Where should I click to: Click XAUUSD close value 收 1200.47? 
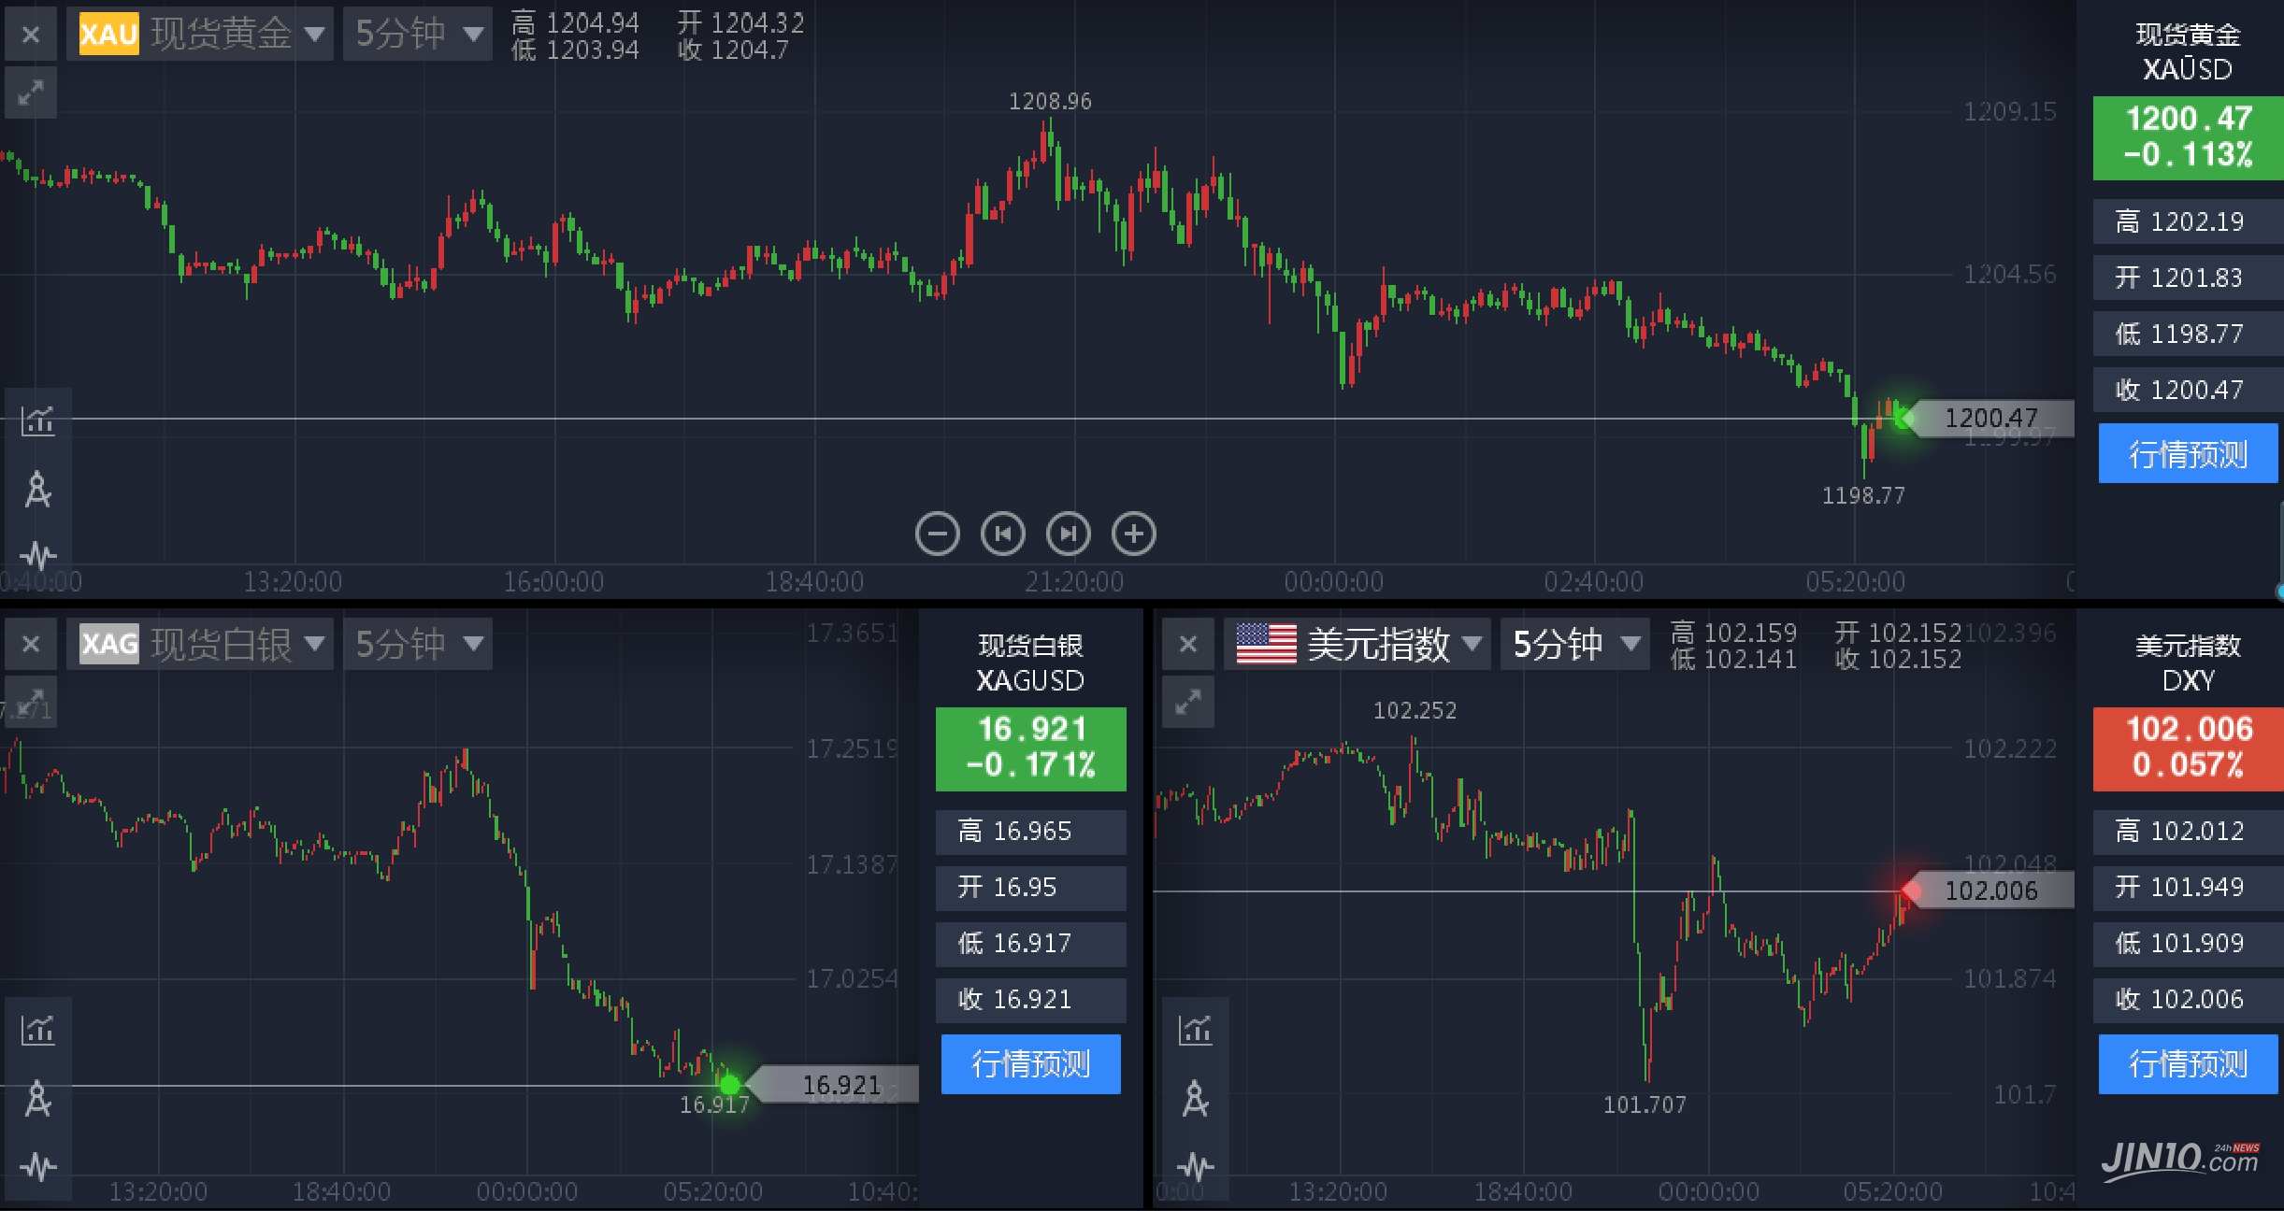2188,390
